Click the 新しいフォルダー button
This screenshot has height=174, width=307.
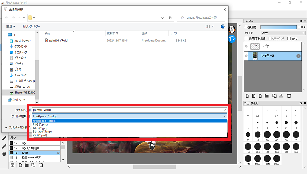click(31, 26)
